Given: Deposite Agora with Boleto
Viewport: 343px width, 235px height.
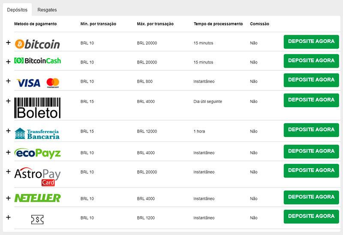Looking at the screenshot, I should tap(311, 100).
